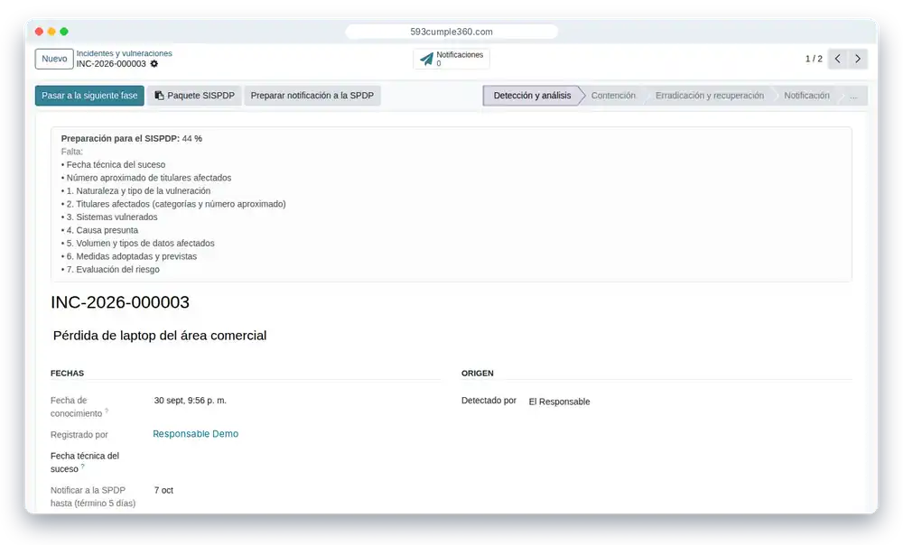The image size is (903, 545).
Task: Click the Nuevo button
Action: tap(54, 59)
